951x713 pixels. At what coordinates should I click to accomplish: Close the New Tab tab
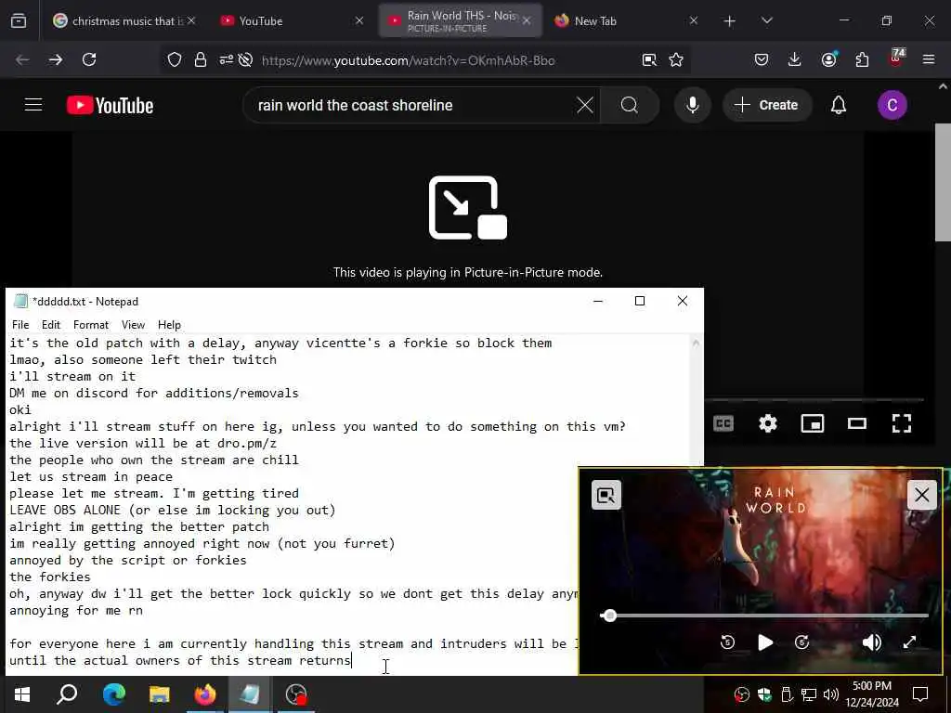tap(693, 20)
